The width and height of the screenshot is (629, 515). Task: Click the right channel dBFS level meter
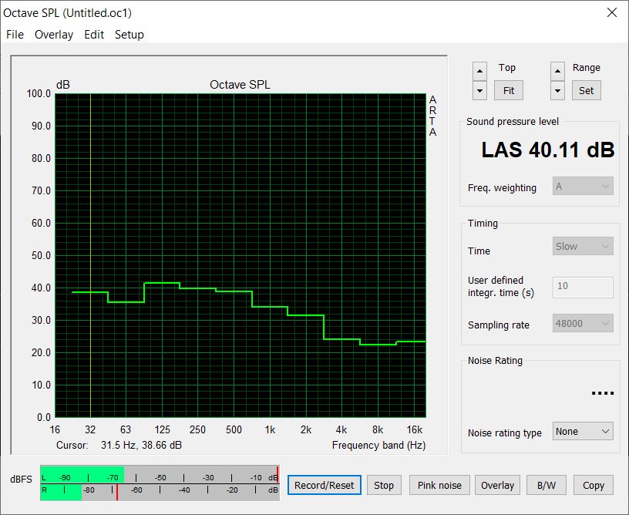click(160, 492)
